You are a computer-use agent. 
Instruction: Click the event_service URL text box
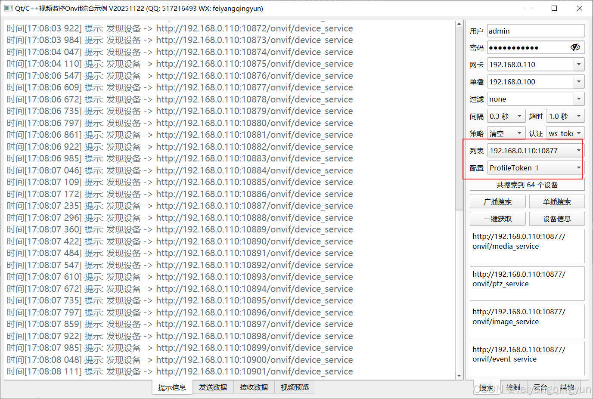[527, 359]
